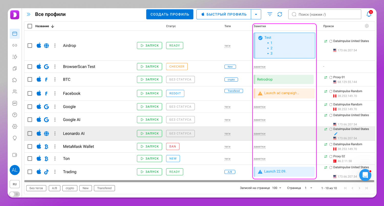Toggle the dark/light theme switch
Image resolution: width=384 pixels, height=206 pixels.
pyautogui.click(x=14, y=194)
